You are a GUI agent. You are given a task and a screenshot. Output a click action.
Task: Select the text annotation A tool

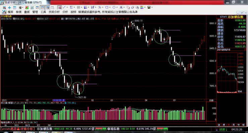point(121,7)
